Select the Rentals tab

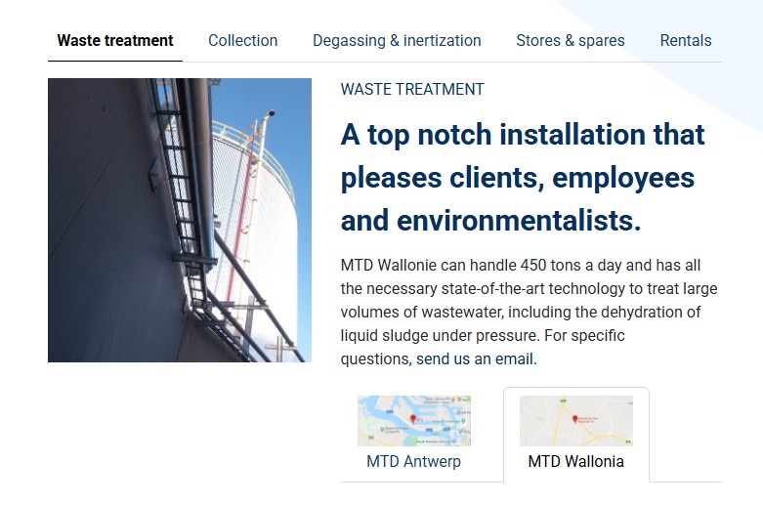pyautogui.click(x=685, y=41)
